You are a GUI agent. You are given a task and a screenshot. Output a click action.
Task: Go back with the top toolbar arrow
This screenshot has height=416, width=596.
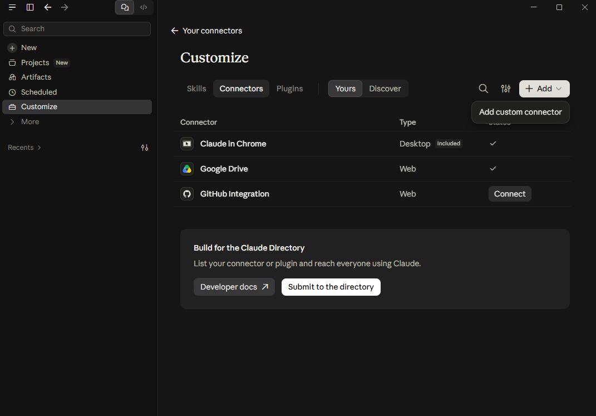coord(47,7)
